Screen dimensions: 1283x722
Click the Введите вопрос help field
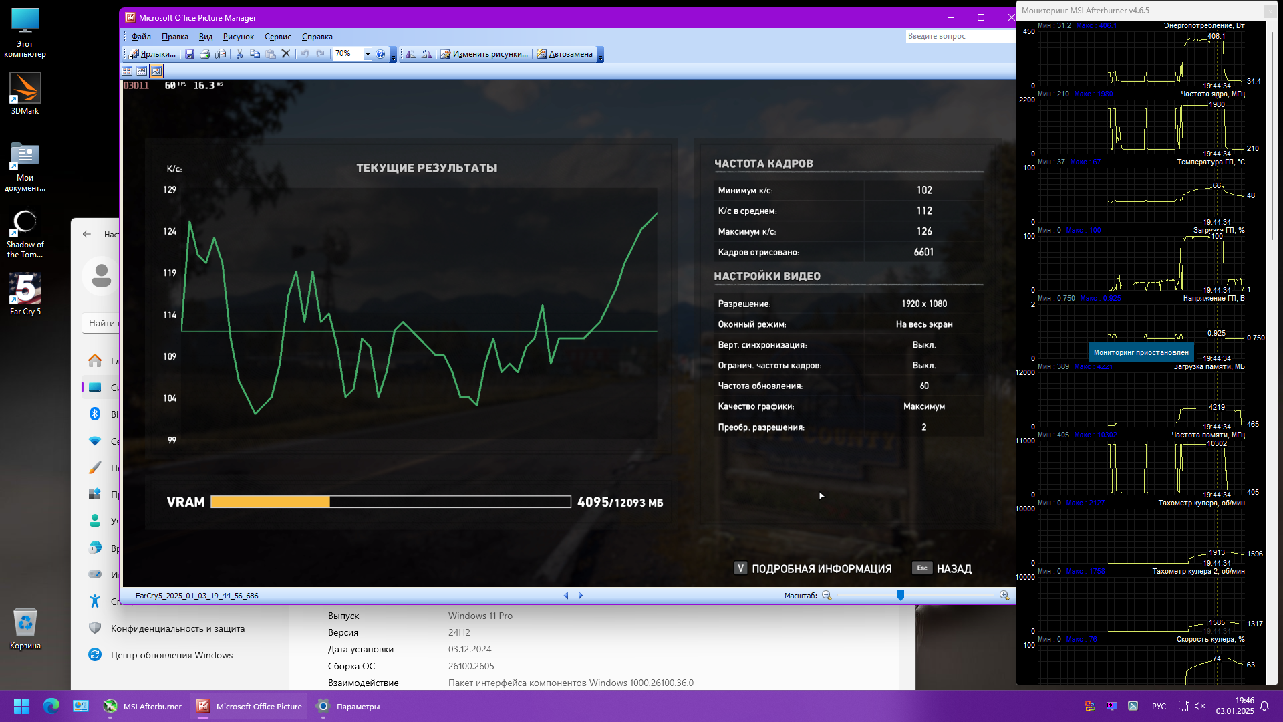tap(960, 36)
